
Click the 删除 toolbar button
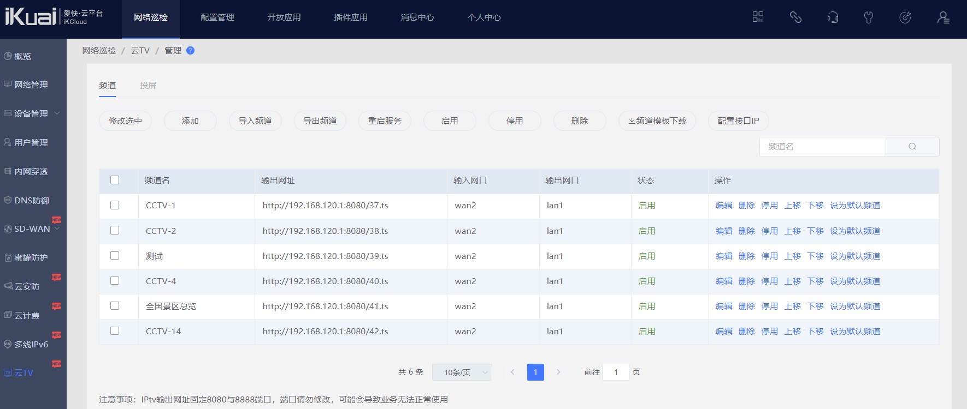click(x=580, y=121)
